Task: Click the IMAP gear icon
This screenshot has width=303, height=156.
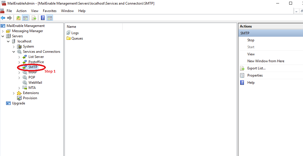Action: click(25, 73)
